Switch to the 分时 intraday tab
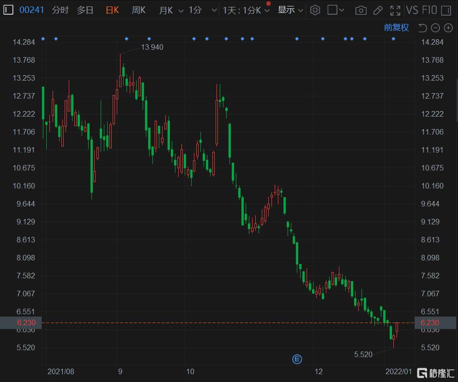 [60, 10]
